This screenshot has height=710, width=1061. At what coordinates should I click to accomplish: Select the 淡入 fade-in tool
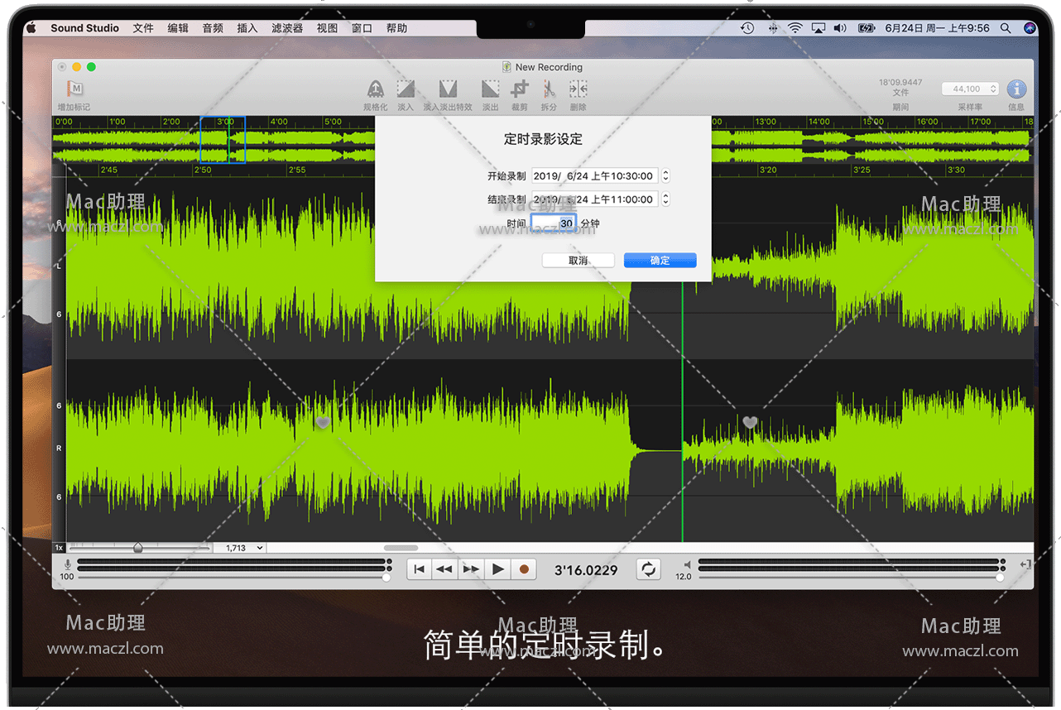pyautogui.click(x=406, y=89)
